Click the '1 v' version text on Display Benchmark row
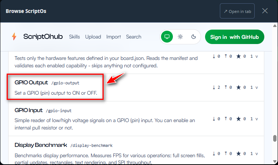Image resolution: width=278 pixels, height=165 pixels. pyautogui.click(x=254, y=154)
